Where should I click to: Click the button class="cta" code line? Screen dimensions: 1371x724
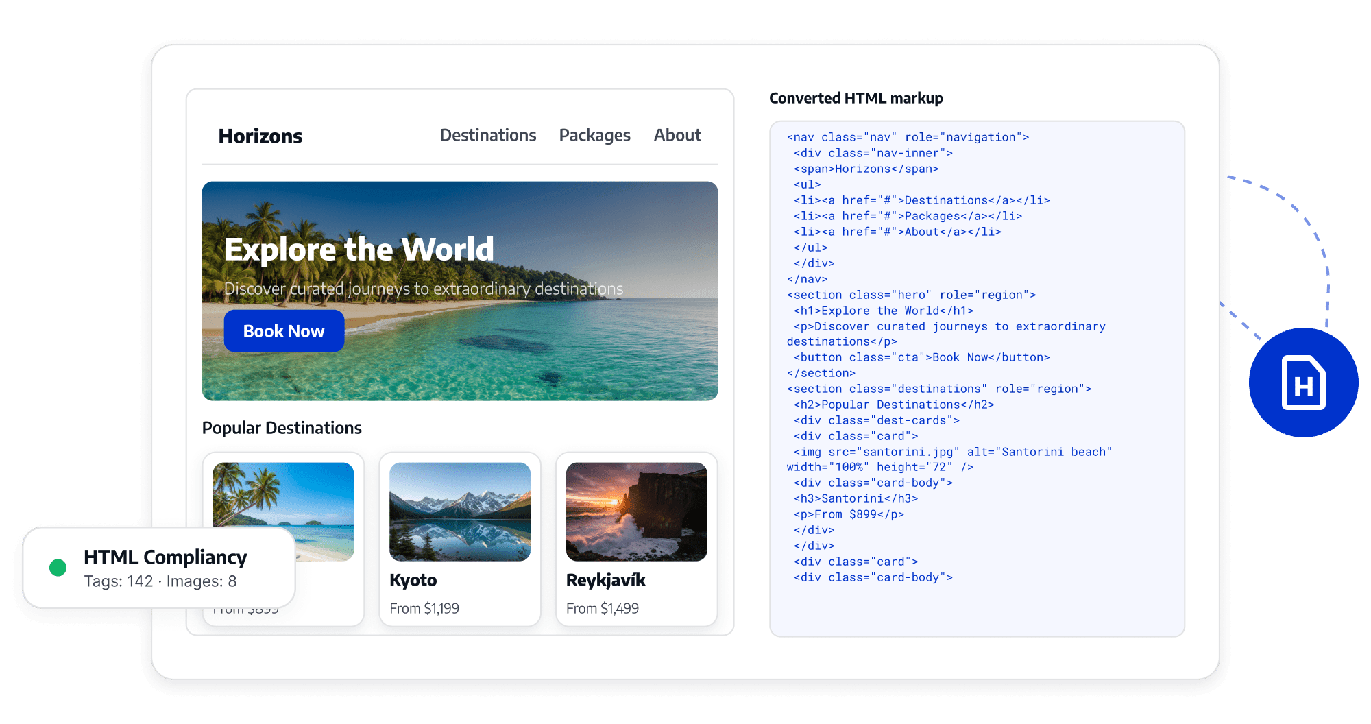click(922, 357)
